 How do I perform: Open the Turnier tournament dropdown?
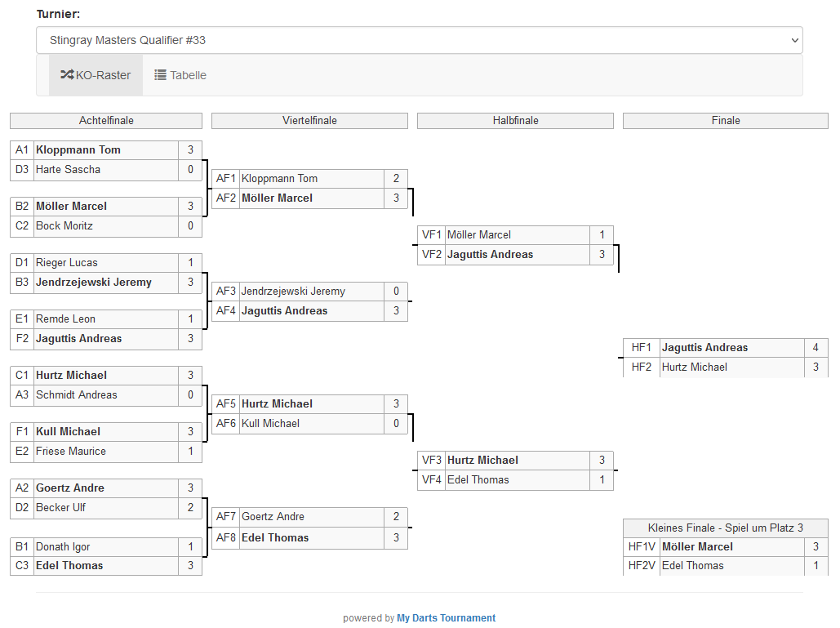(419, 40)
